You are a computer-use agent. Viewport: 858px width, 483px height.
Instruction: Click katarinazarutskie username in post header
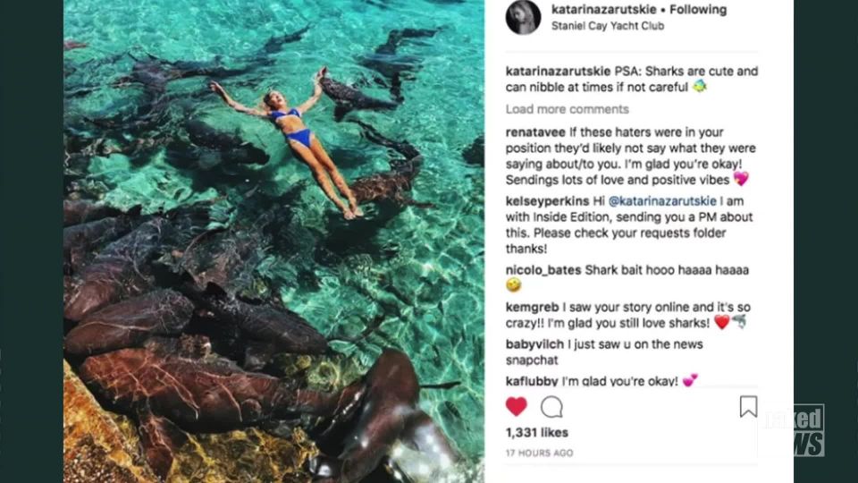[x=604, y=10]
